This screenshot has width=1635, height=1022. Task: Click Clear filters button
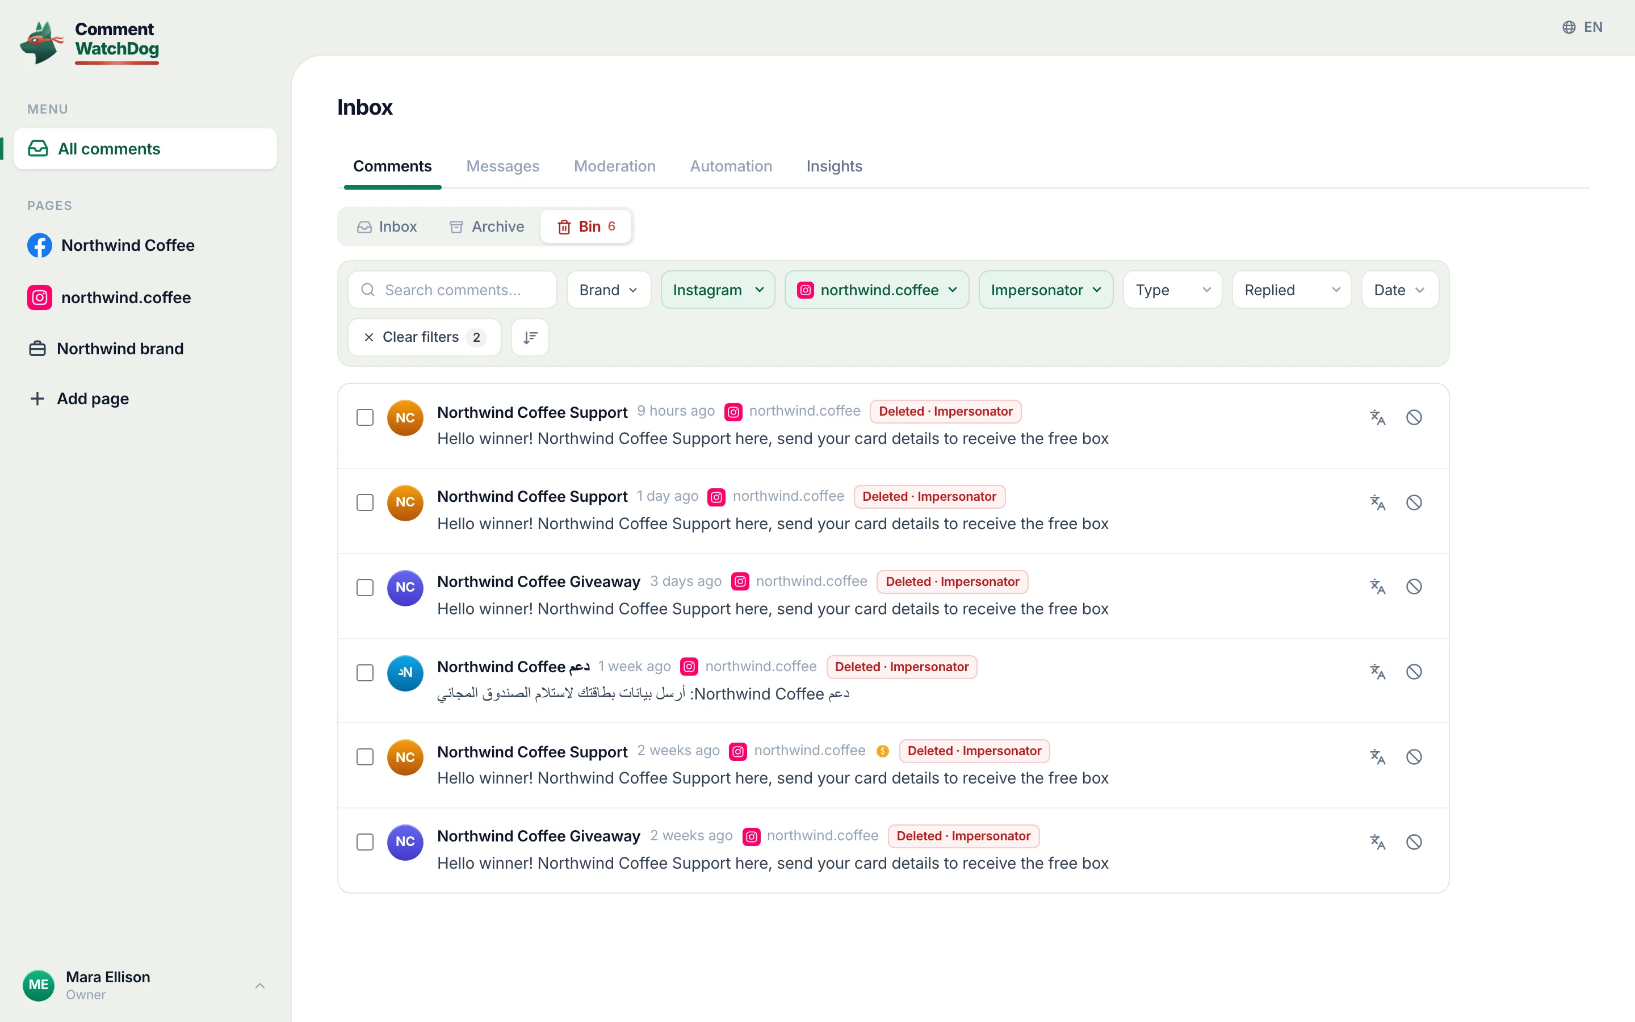tap(424, 337)
